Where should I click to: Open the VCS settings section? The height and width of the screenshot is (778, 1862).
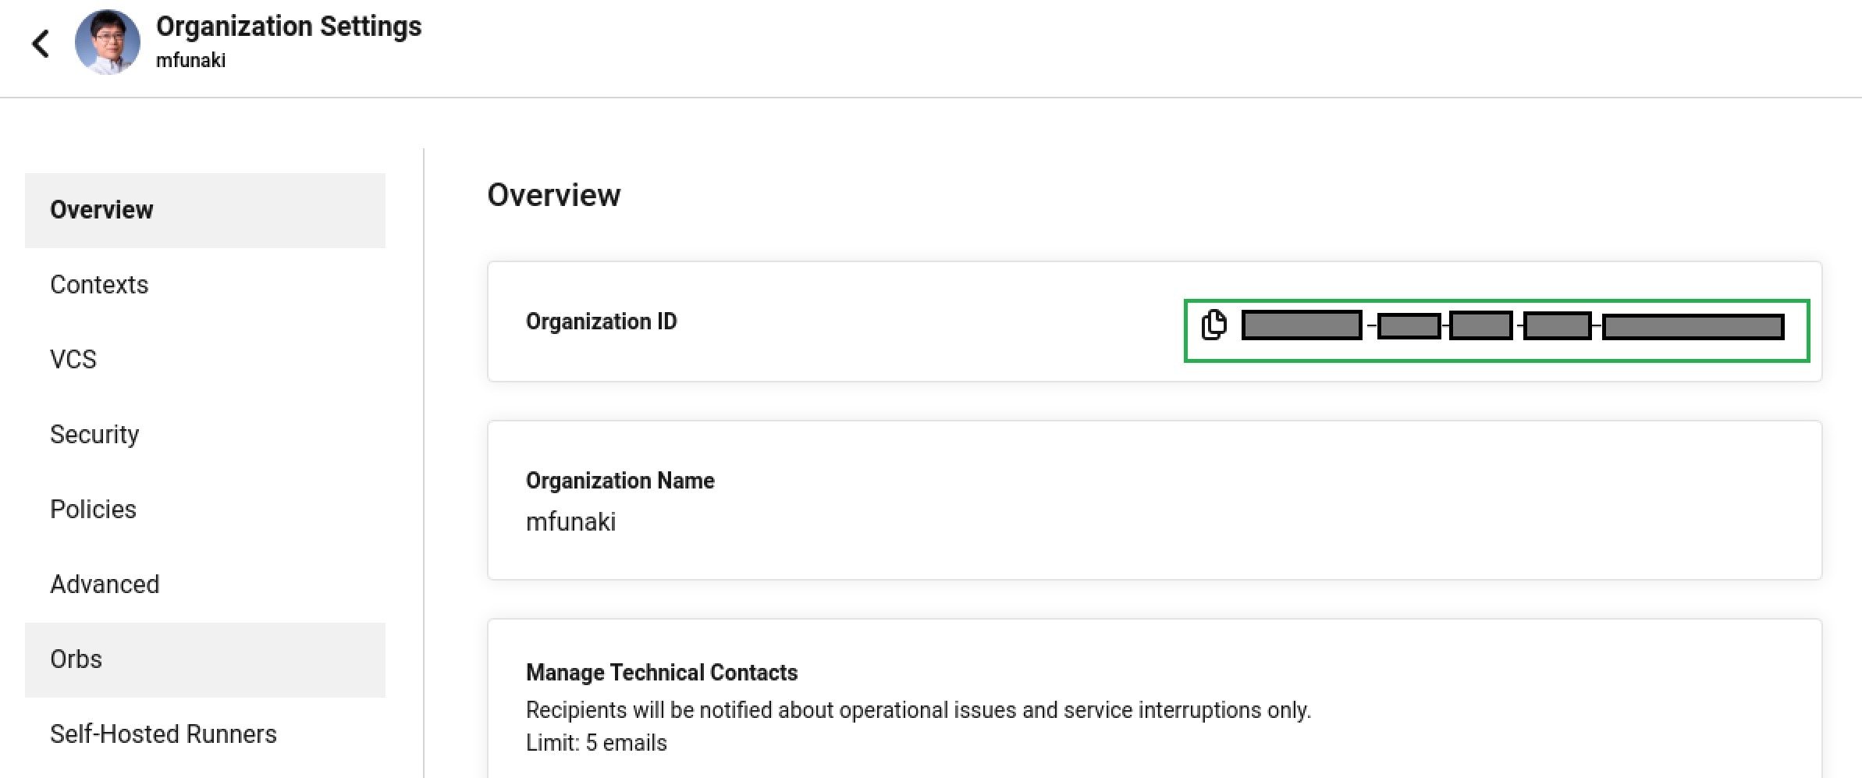(x=205, y=360)
